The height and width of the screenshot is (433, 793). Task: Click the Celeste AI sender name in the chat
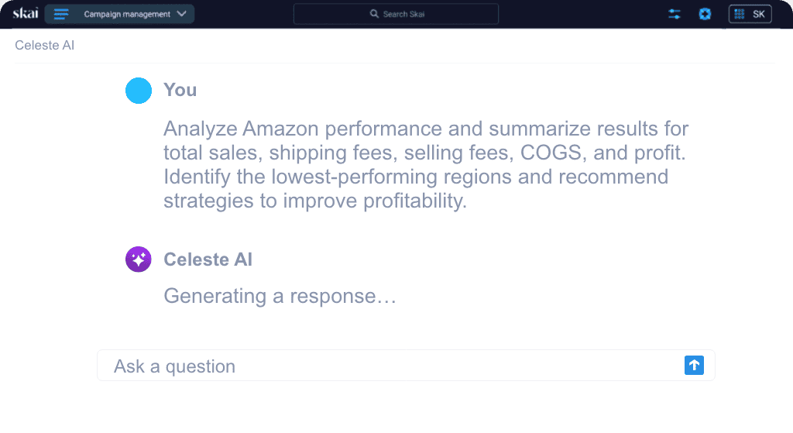[208, 259]
